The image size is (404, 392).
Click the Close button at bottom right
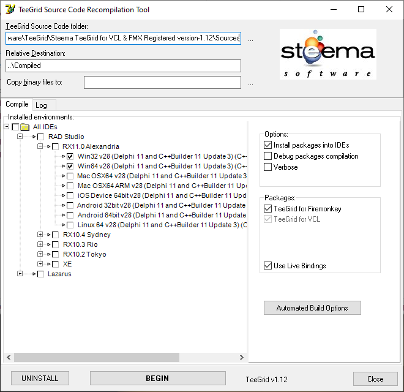375,379
